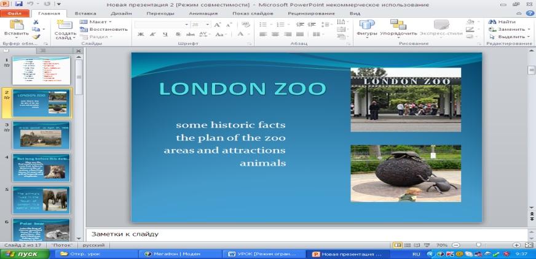536x259 pixels.
Task: Open the font size dropdown
Action: (x=208, y=25)
